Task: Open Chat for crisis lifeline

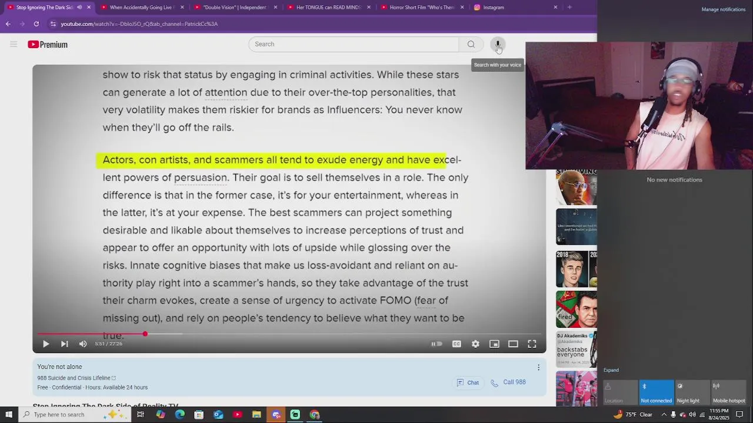Action: [468, 382]
